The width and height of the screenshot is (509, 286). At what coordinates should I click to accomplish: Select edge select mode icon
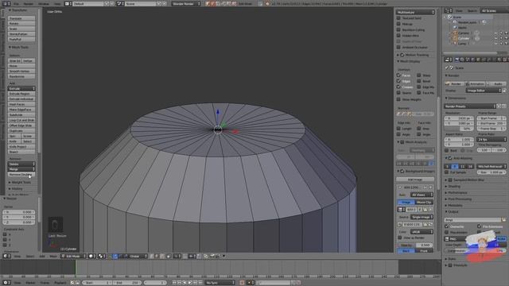157,256
